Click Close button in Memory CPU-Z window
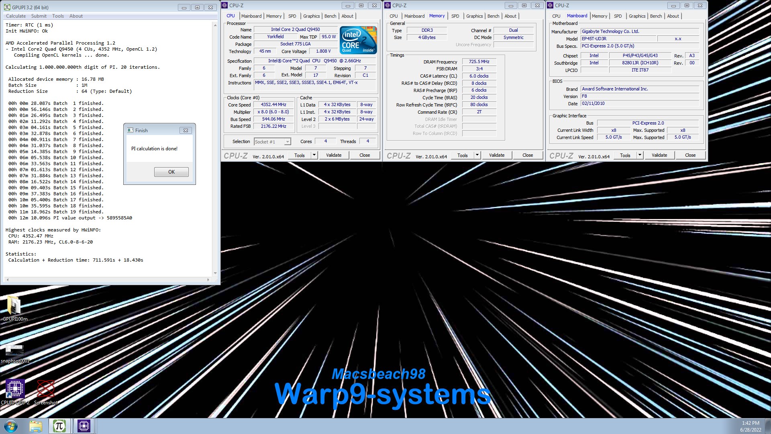 [x=528, y=155]
